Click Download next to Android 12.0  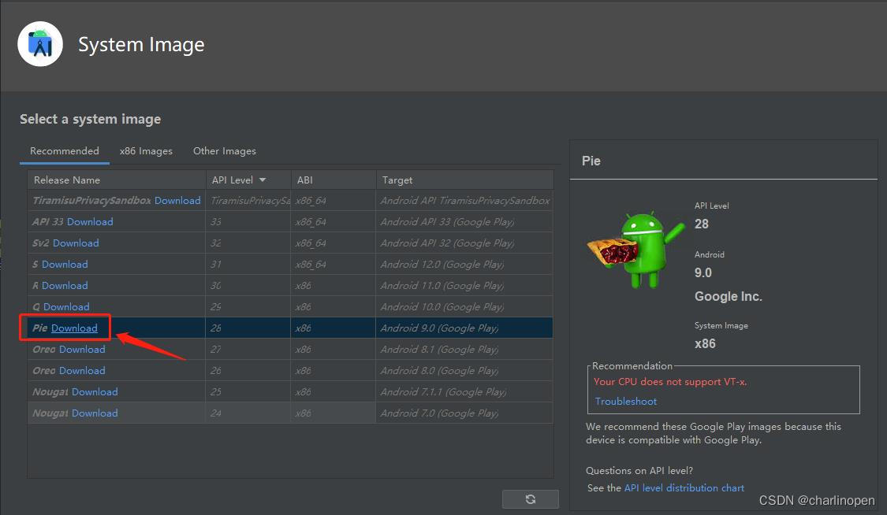coord(65,265)
